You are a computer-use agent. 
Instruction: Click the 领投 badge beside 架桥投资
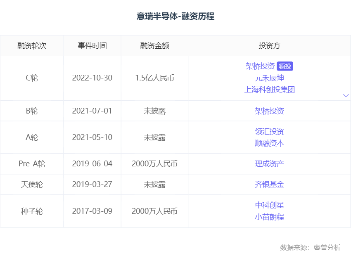click(x=285, y=66)
